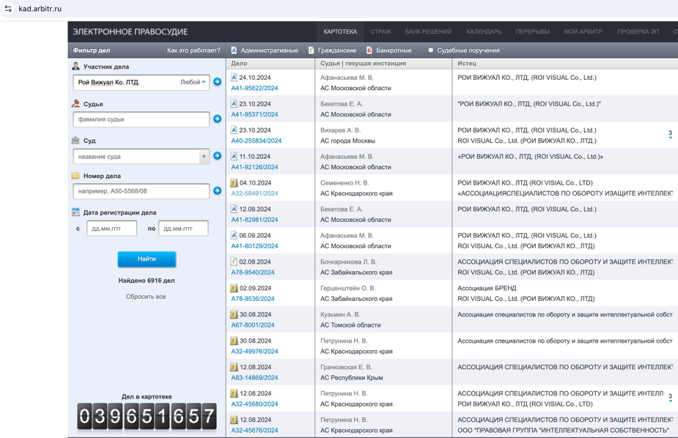
Task: Click the gavel icon next to Судья
Action: click(75, 104)
